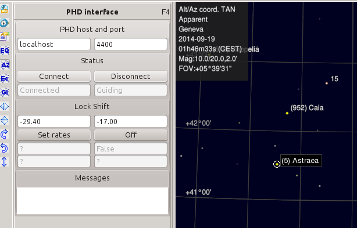The width and height of the screenshot is (357, 228).
Task: Select the (5) Astraea asteroid marker
Action: 277,164
